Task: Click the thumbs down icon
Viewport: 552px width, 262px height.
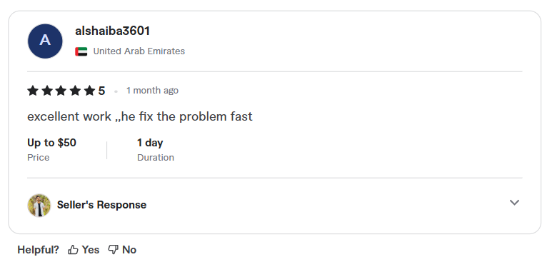Action: (113, 250)
